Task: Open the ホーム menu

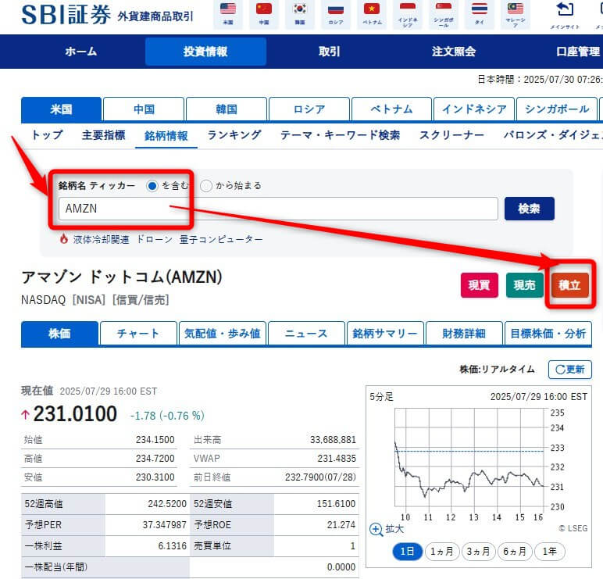Action: click(81, 52)
